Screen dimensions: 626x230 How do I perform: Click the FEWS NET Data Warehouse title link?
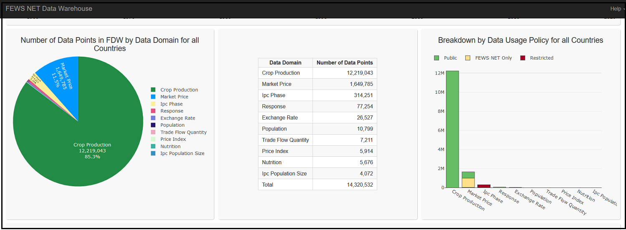pyautogui.click(x=49, y=9)
